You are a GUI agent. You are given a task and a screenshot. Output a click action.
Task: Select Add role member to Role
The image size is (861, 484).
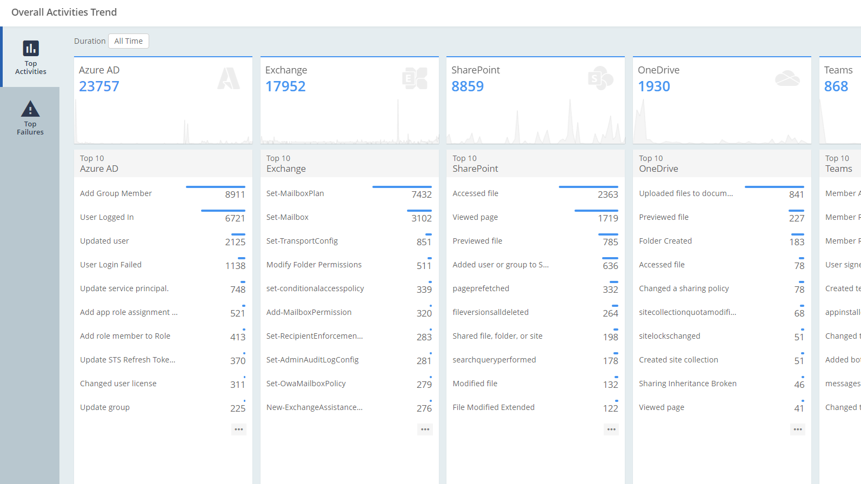[x=163, y=336]
